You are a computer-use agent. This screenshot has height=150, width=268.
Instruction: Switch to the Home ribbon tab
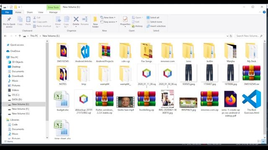(x=18, y=12)
